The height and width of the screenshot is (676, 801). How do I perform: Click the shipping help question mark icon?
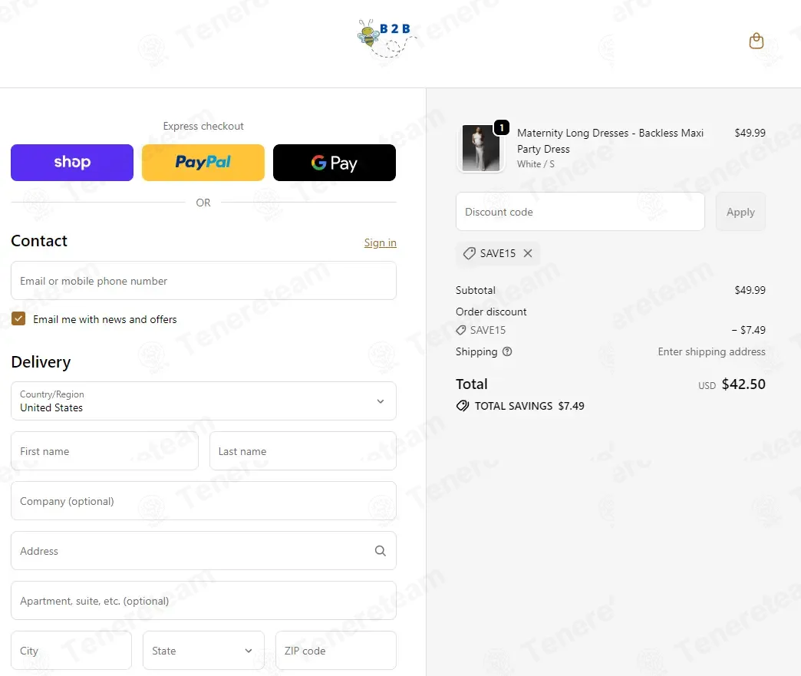pos(506,351)
